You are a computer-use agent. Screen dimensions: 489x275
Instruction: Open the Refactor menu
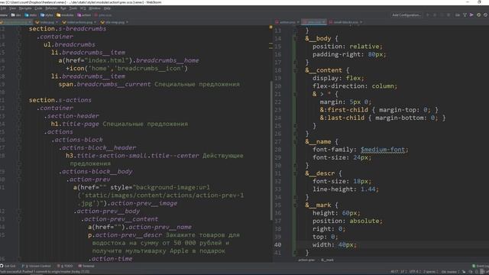click(x=51, y=8)
